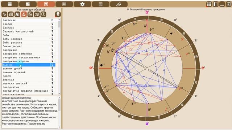The image size is (232, 130).
Task: Select the row 'бобы'
Action: 29,35
